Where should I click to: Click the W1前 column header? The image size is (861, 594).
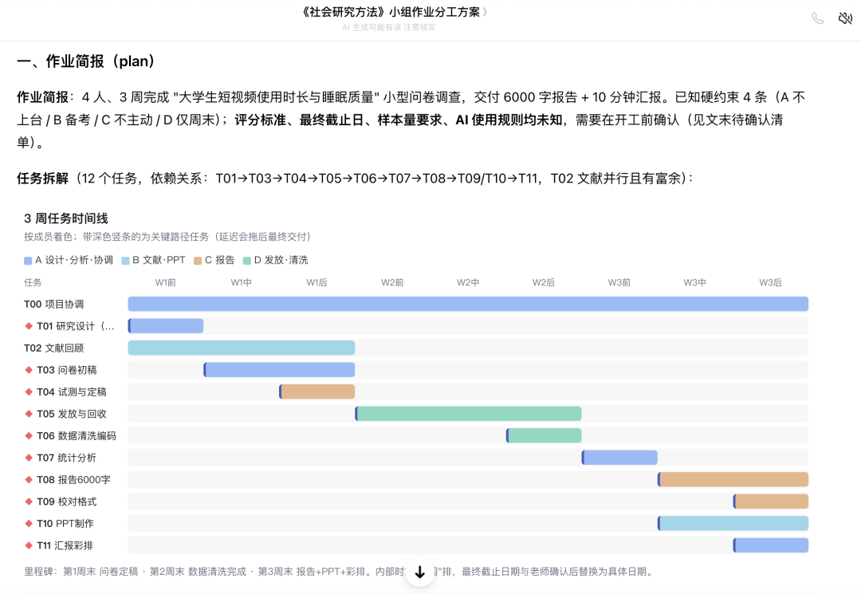pos(165,283)
